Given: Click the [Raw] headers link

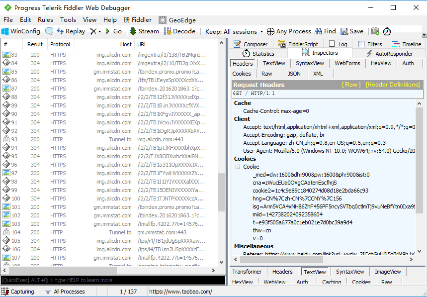Looking at the screenshot, I should [x=351, y=85].
